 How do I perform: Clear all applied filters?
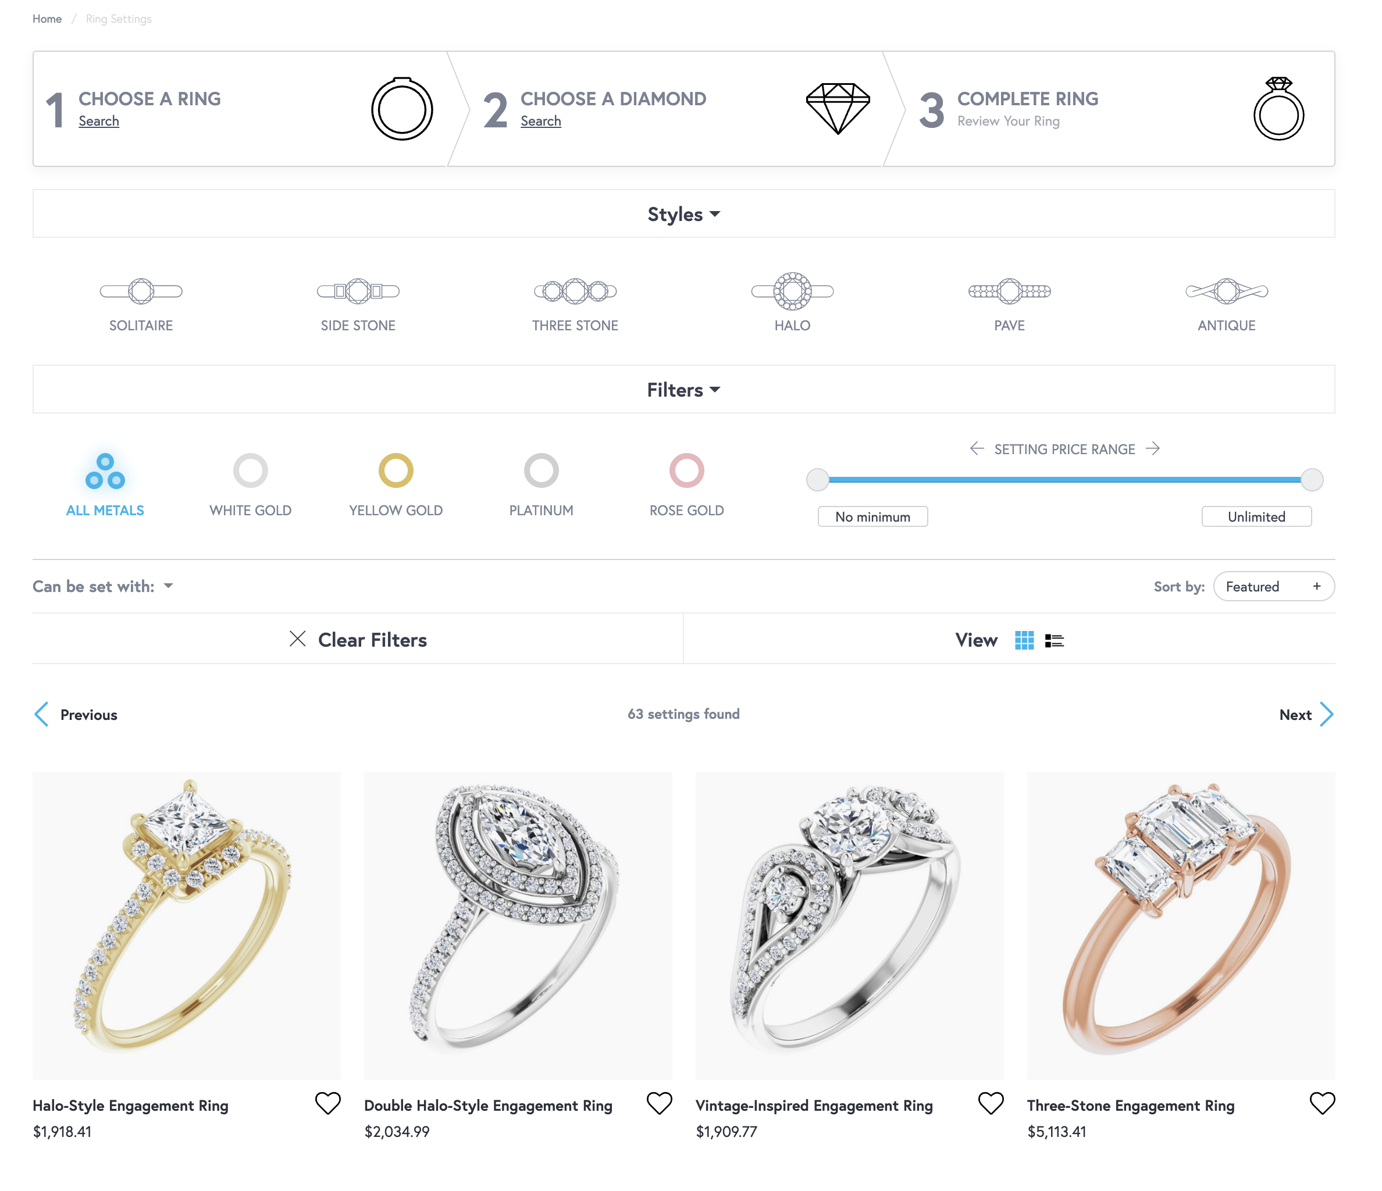click(x=358, y=640)
